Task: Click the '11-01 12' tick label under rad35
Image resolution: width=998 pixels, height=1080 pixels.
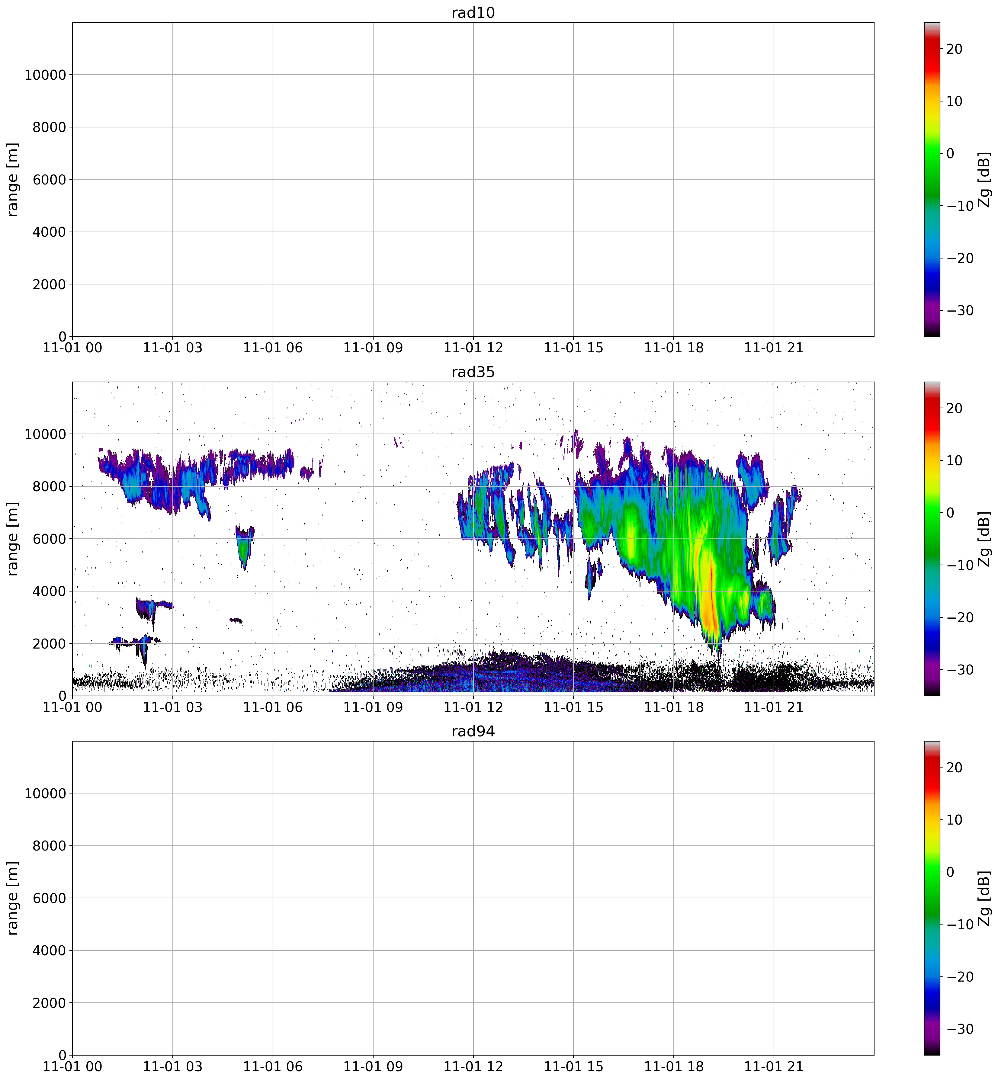Action: (473, 707)
